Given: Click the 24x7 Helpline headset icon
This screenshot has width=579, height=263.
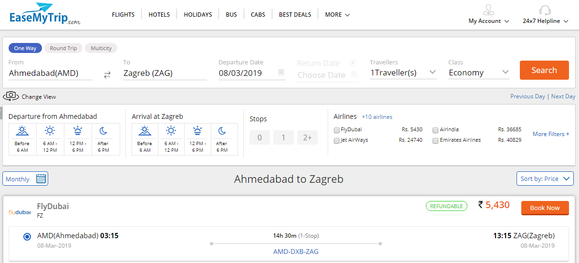Looking at the screenshot, I should [x=545, y=11].
